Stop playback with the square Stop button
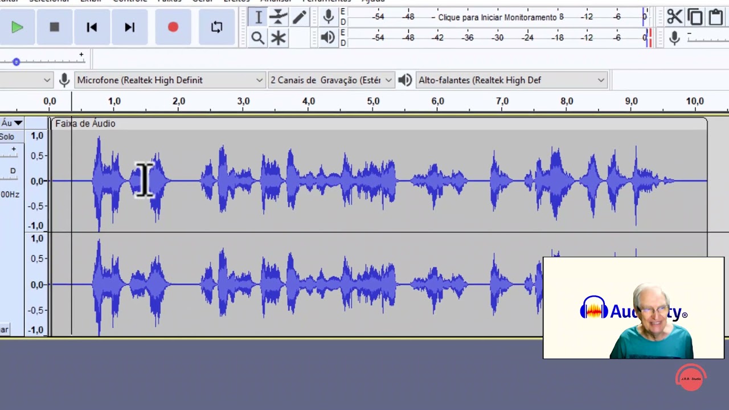The height and width of the screenshot is (410, 729). [54, 27]
